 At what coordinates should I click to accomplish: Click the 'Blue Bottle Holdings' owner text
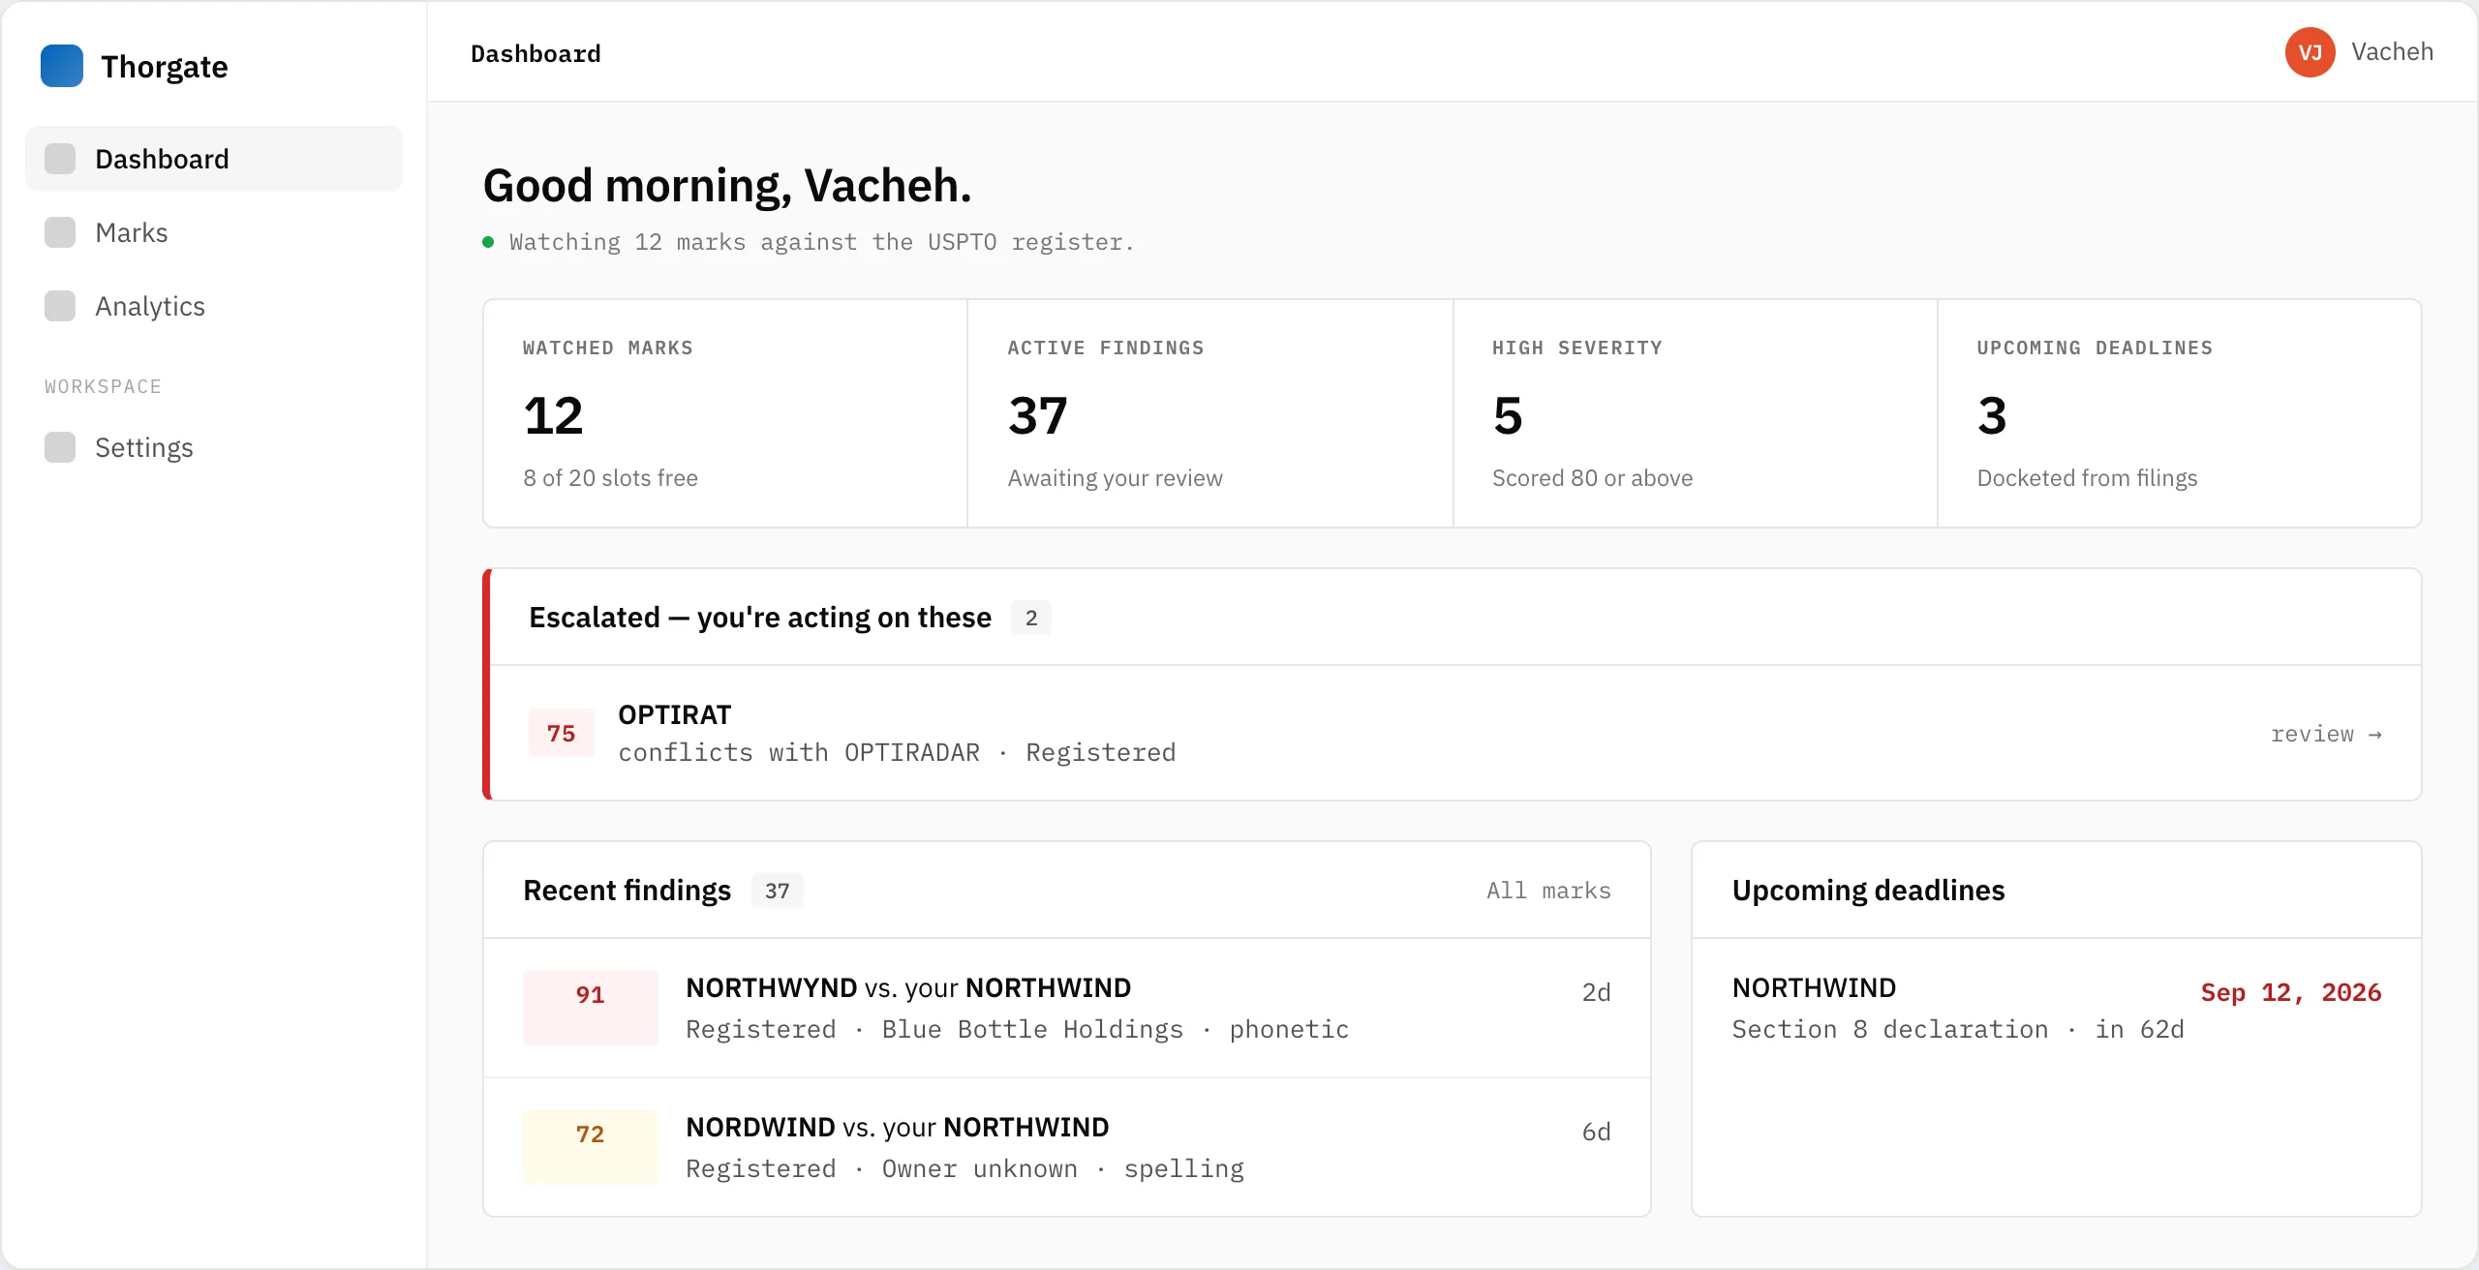(1032, 1029)
